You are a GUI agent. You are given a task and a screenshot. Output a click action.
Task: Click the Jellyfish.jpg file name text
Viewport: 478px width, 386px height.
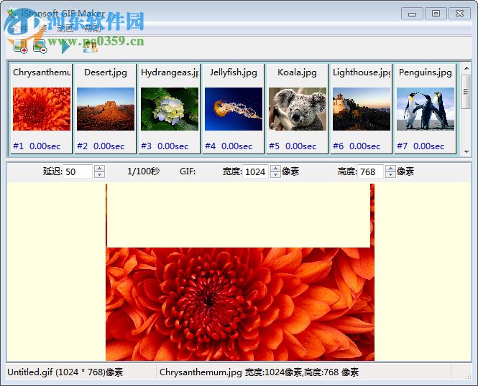(x=234, y=72)
